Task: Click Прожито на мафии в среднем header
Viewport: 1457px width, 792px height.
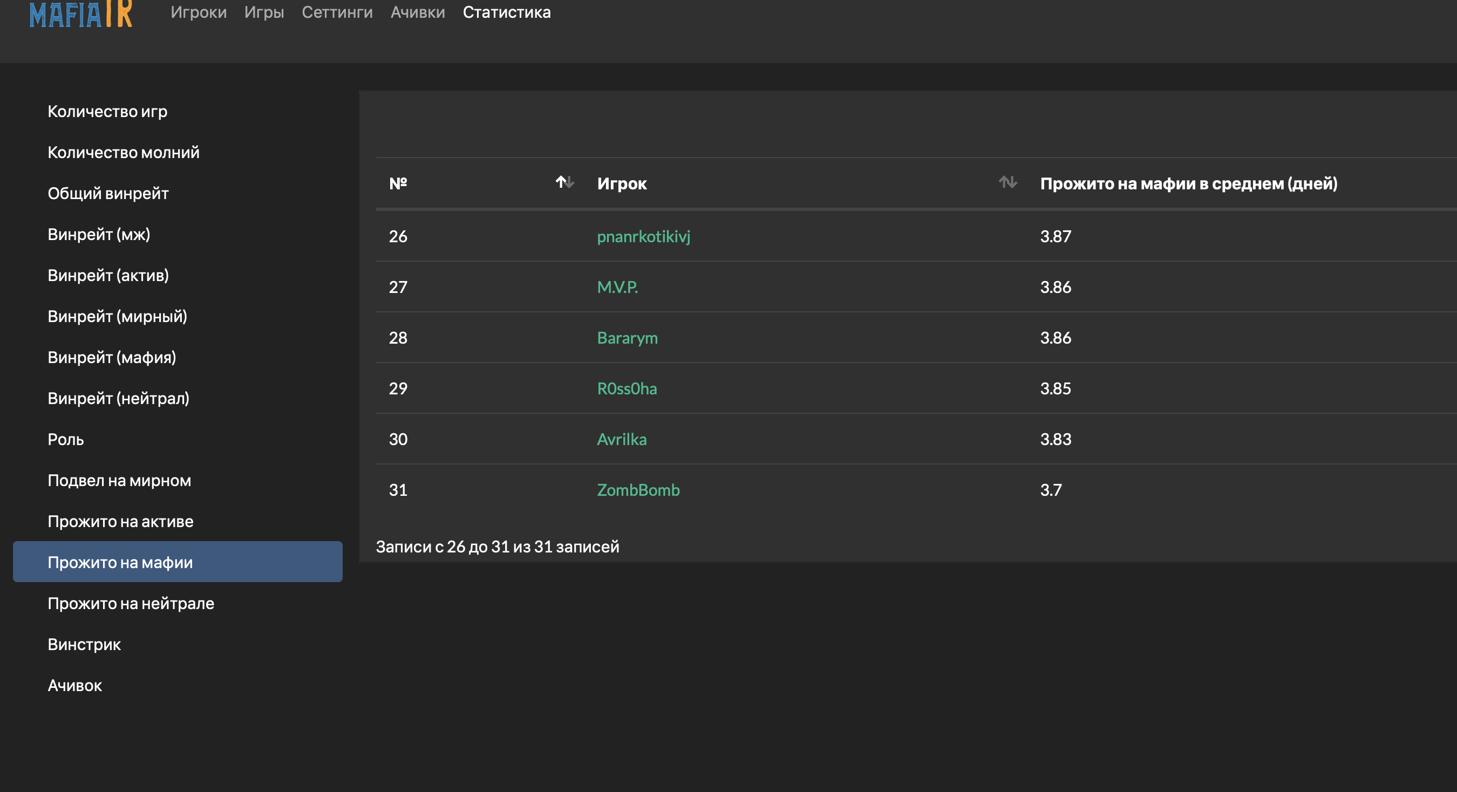Action: [1188, 183]
